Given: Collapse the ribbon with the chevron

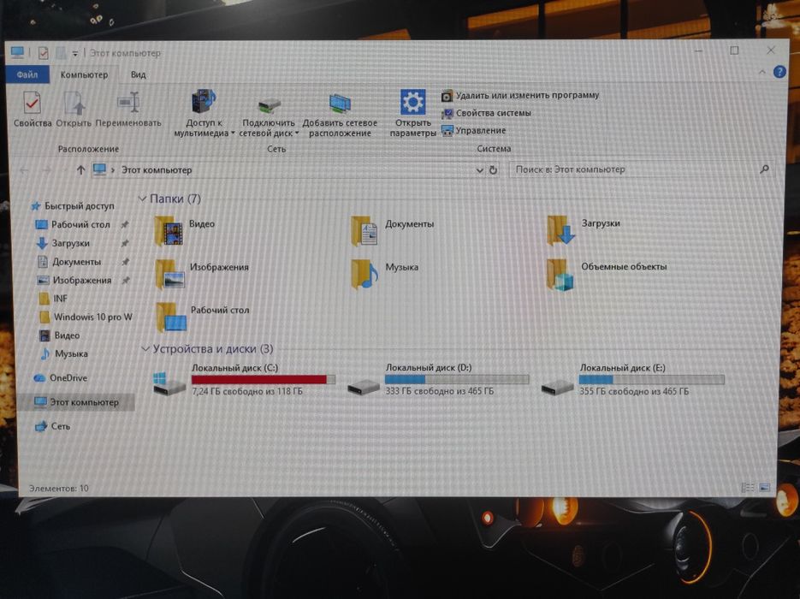Looking at the screenshot, I should click(761, 72).
